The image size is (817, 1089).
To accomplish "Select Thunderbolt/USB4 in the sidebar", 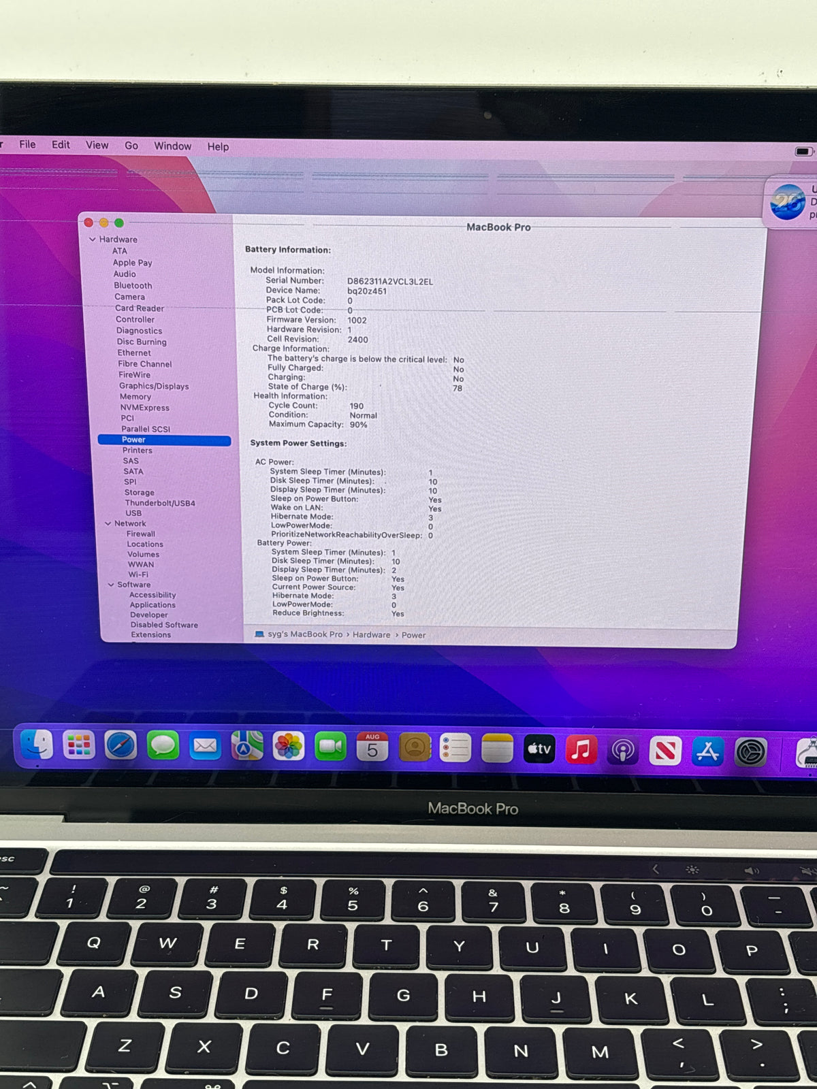I will [x=160, y=503].
